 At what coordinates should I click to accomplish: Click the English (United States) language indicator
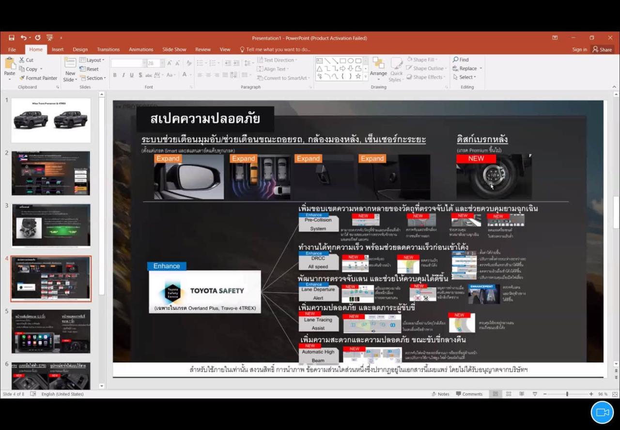62,394
